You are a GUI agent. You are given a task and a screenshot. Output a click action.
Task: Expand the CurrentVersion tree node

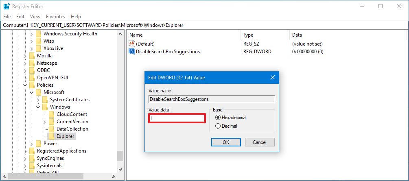click(45, 122)
